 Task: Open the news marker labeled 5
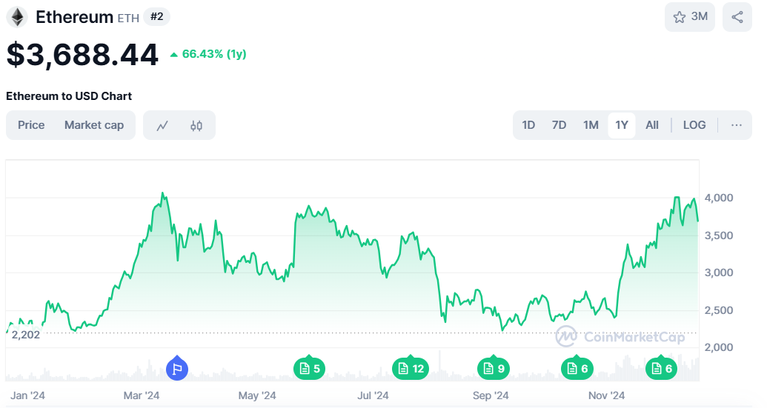coord(309,368)
